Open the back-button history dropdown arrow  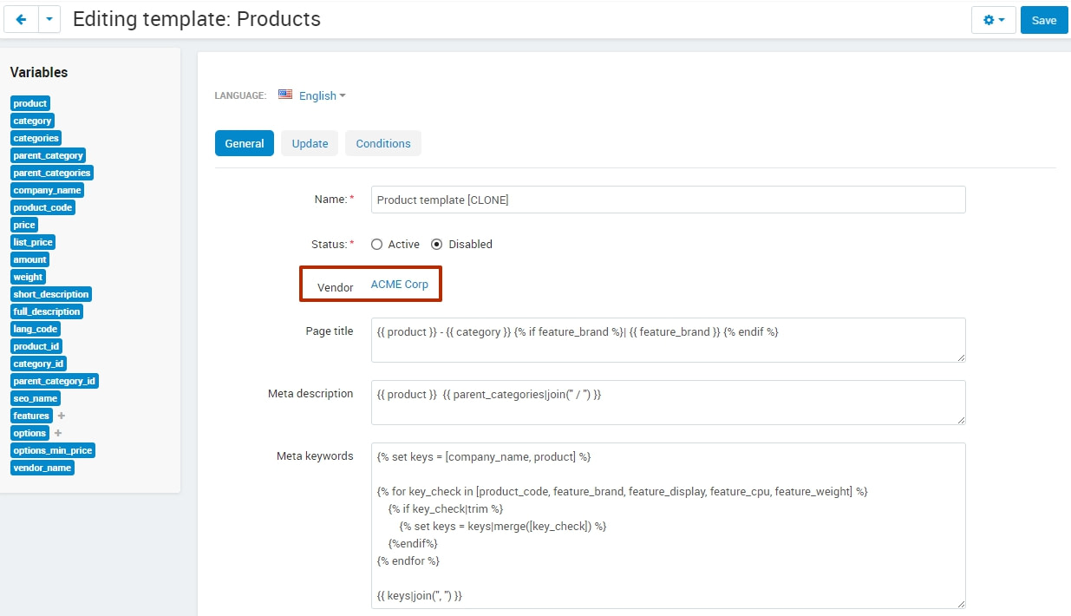pos(49,20)
